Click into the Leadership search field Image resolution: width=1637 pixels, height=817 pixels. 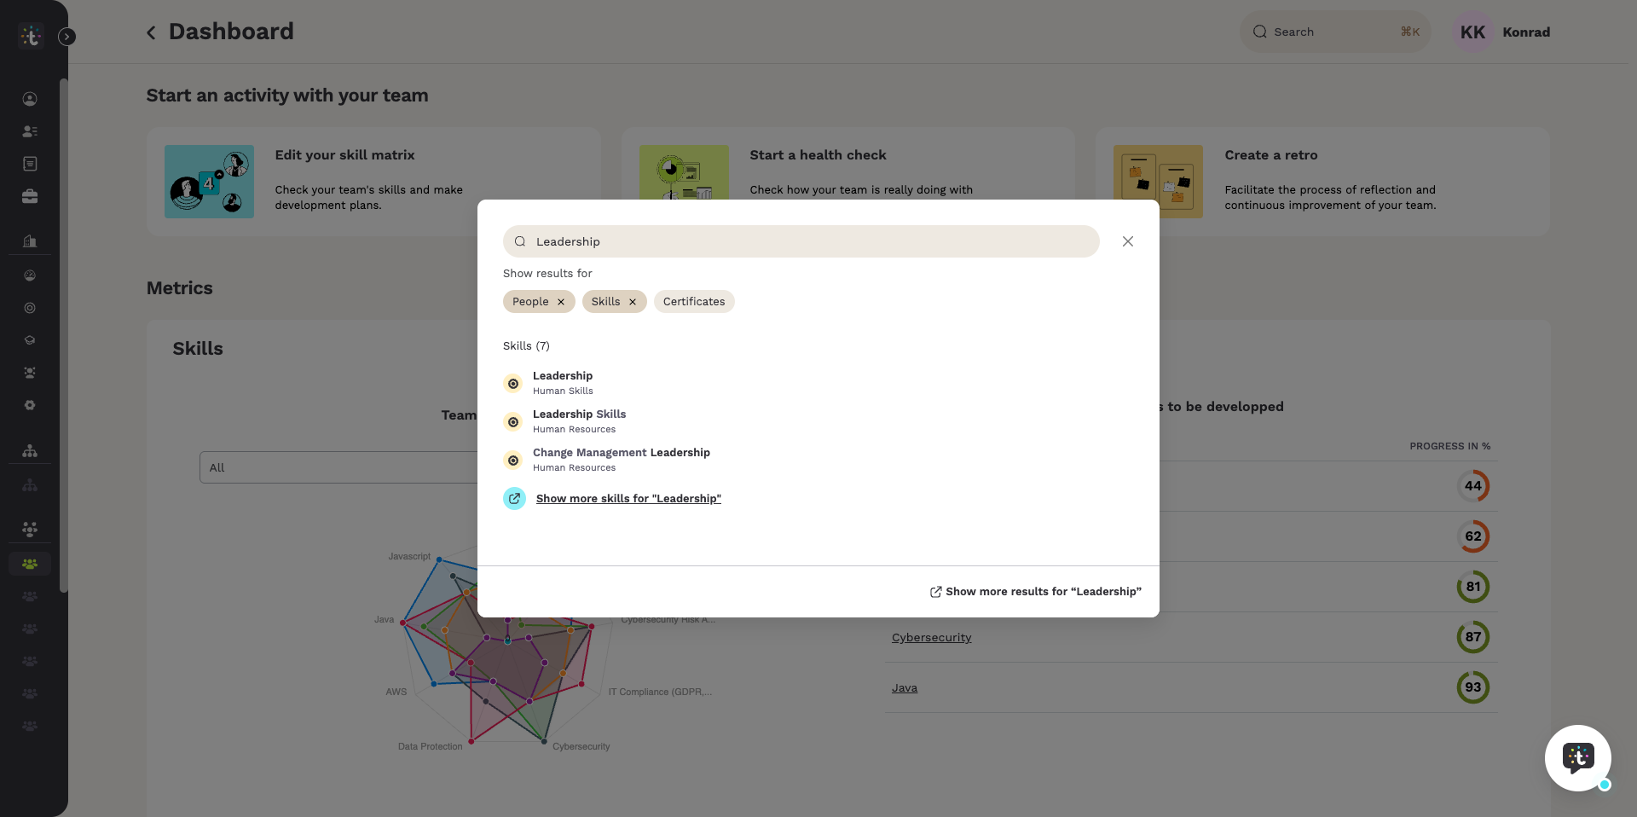[801, 241]
